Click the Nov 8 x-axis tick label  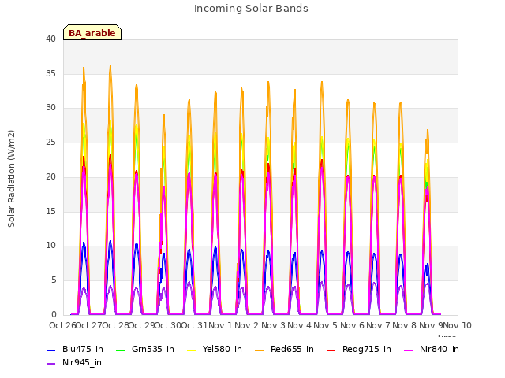pos(405,325)
